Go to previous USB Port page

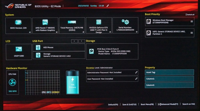point(74,41)
